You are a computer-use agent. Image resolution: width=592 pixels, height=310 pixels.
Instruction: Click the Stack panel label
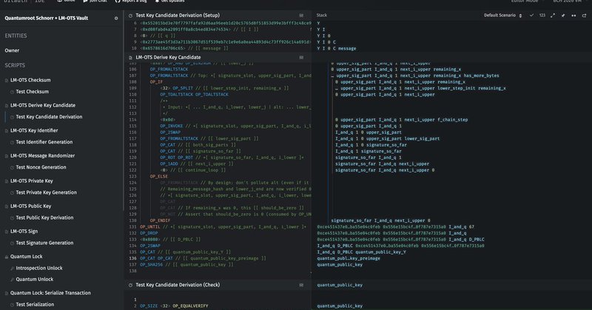click(322, 15)
